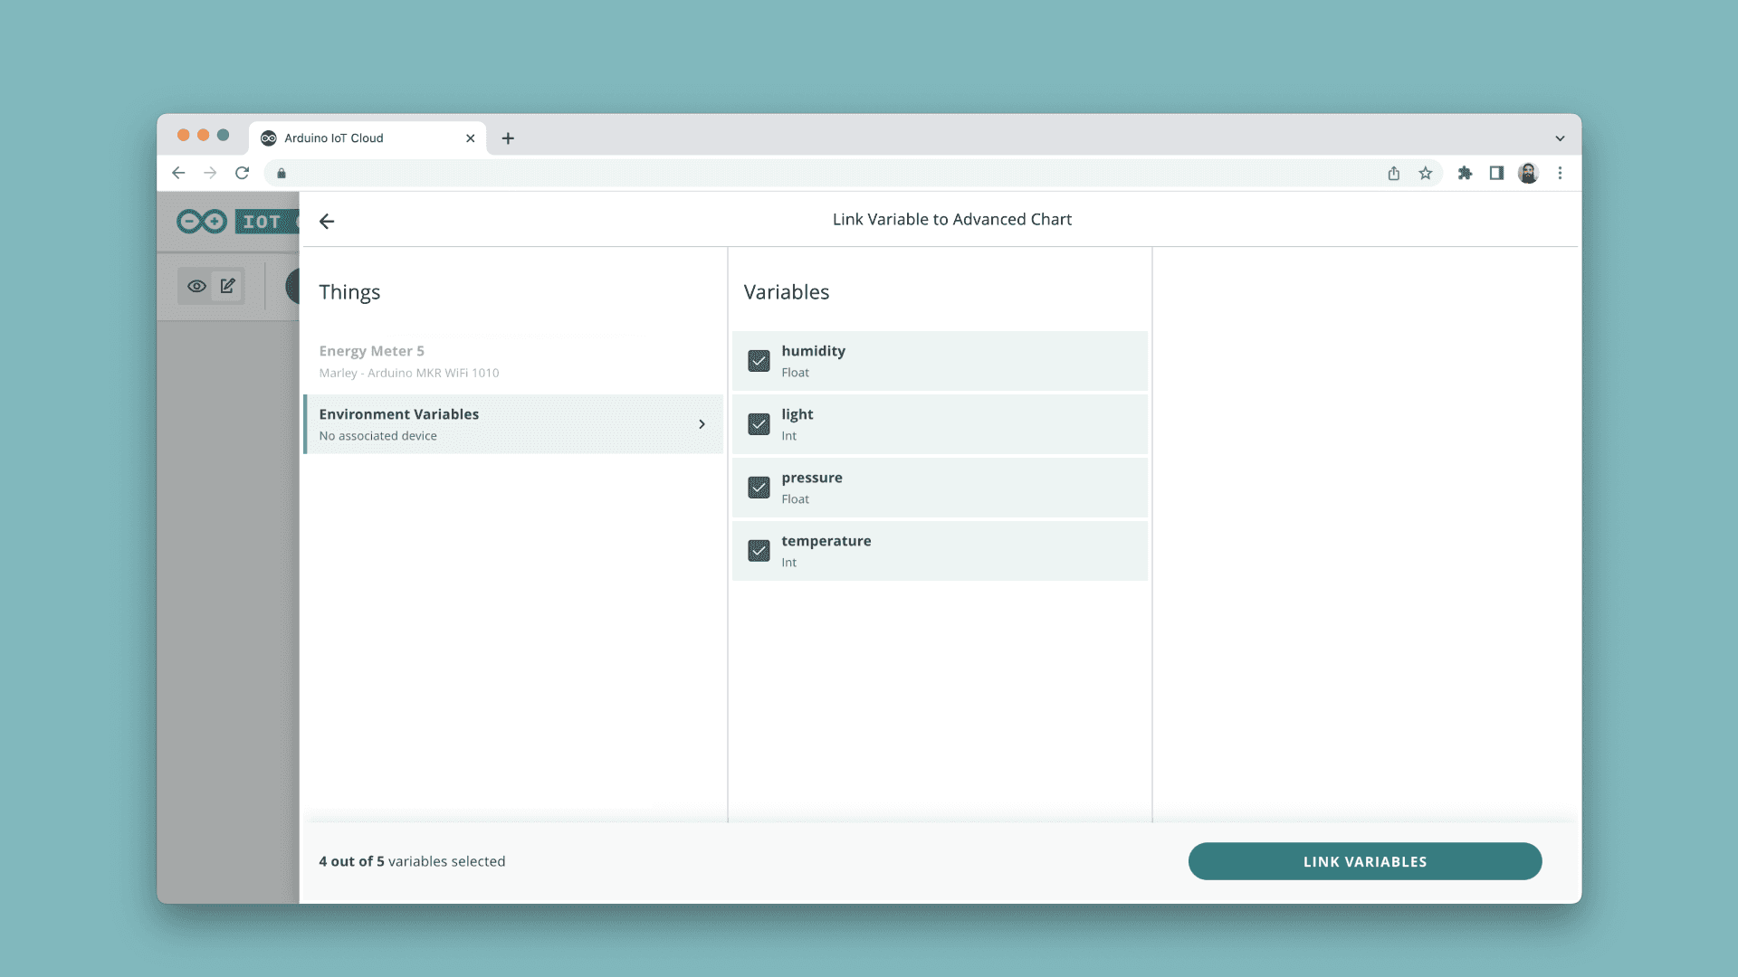Open Chrome three-dot menu
Screen dimensions: 1738x977
(1560, 173)
